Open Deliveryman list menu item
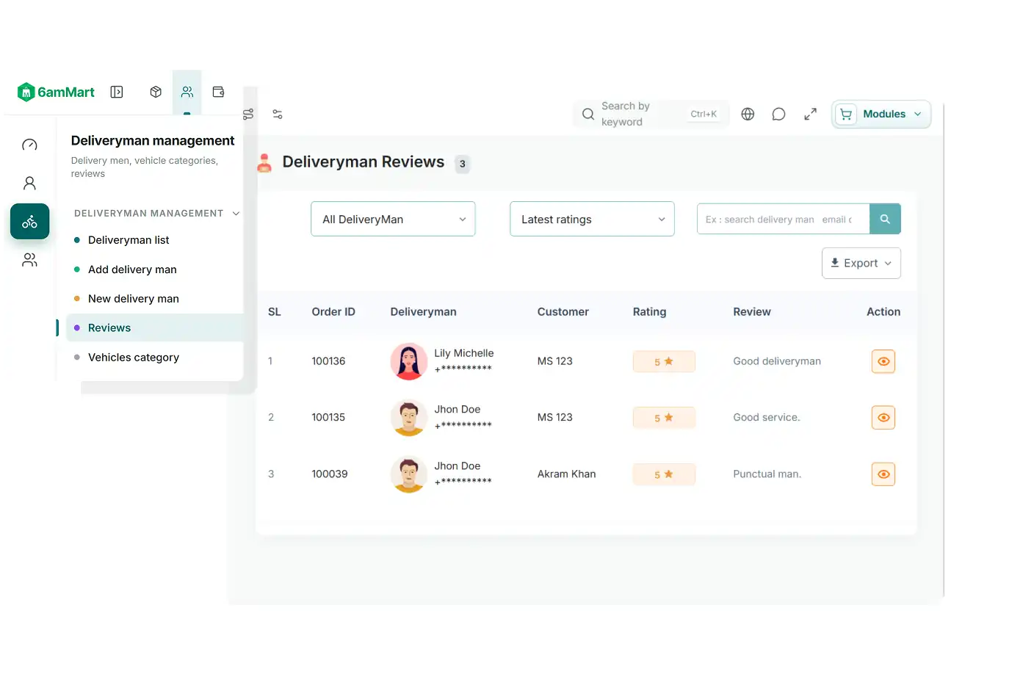Screen dimensions: 1034x699 coord(129,240)
